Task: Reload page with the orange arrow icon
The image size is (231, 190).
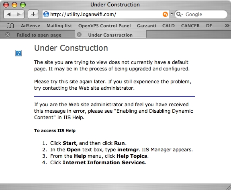Action: 165,14
